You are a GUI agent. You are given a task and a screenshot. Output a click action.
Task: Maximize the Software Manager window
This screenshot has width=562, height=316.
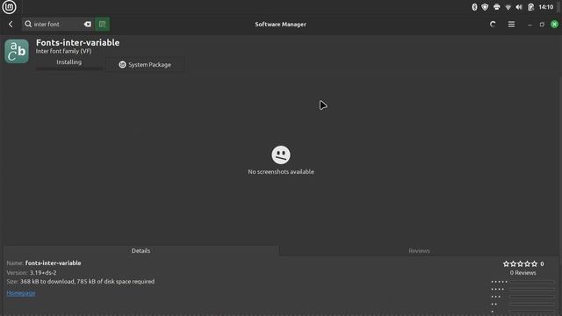[x=542, y=25]
